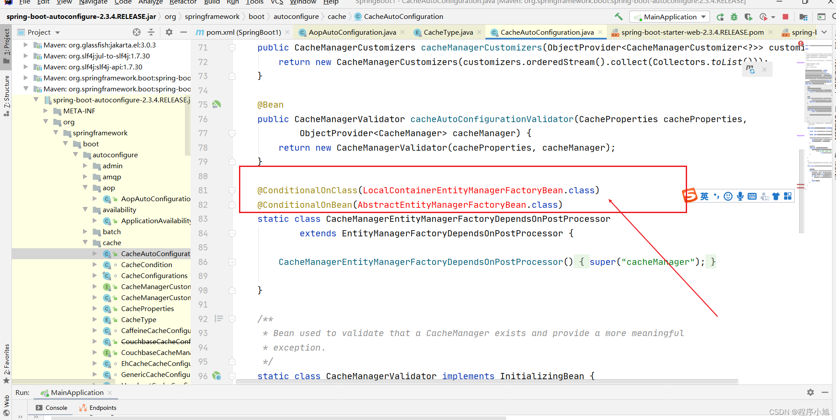Click the floating translate popup icon
The height and width of the screenshot is (420, 836).
pyautogui.click(x=750, y=69)
